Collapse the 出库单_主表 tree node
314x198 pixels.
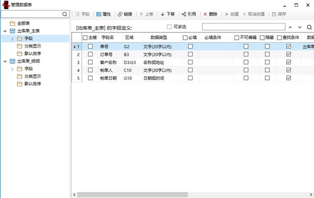pos(5,31)
